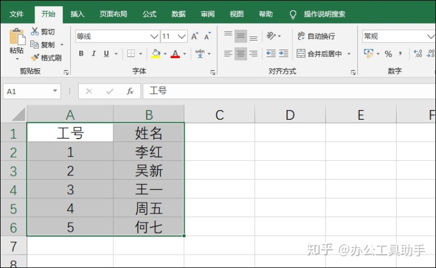Increase font size with large A
This screenshot has height=268, width=436.
tap(194, 36)
